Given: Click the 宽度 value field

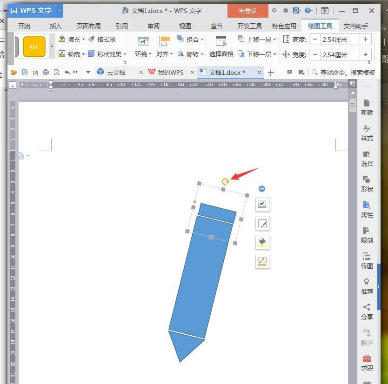Looking at the screenshot, I should pyautogui.click(x=340, y=54).
